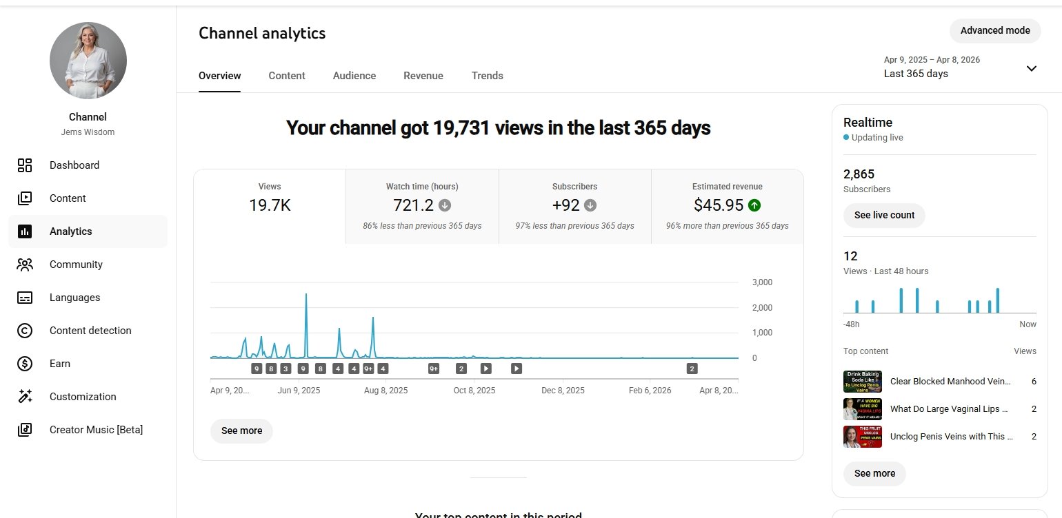Switch to the Audience tab
Screen dimensions: 1062x518
coord(354,76)
